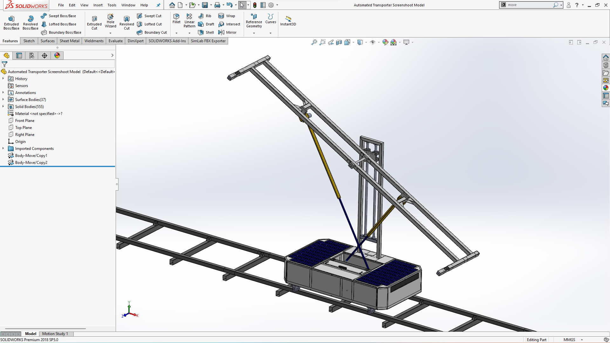Toggle the Instant3D mode
610x343 pixels.
click(x=288, y=20)
